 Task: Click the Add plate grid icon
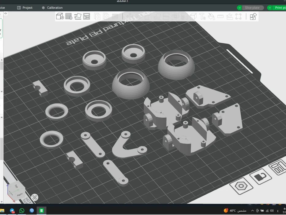pyautogui.click(x=69, y=16)
